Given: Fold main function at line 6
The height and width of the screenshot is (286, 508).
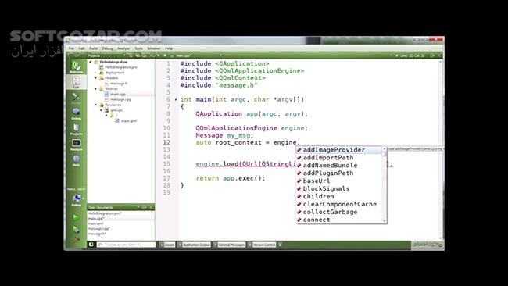Looking at the screenshot, I should point(176,100).
